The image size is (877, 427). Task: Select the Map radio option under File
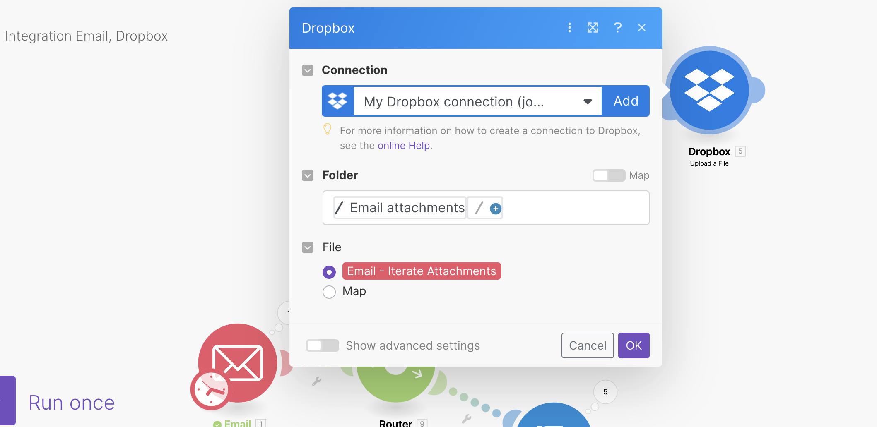(x=329, y=292)
